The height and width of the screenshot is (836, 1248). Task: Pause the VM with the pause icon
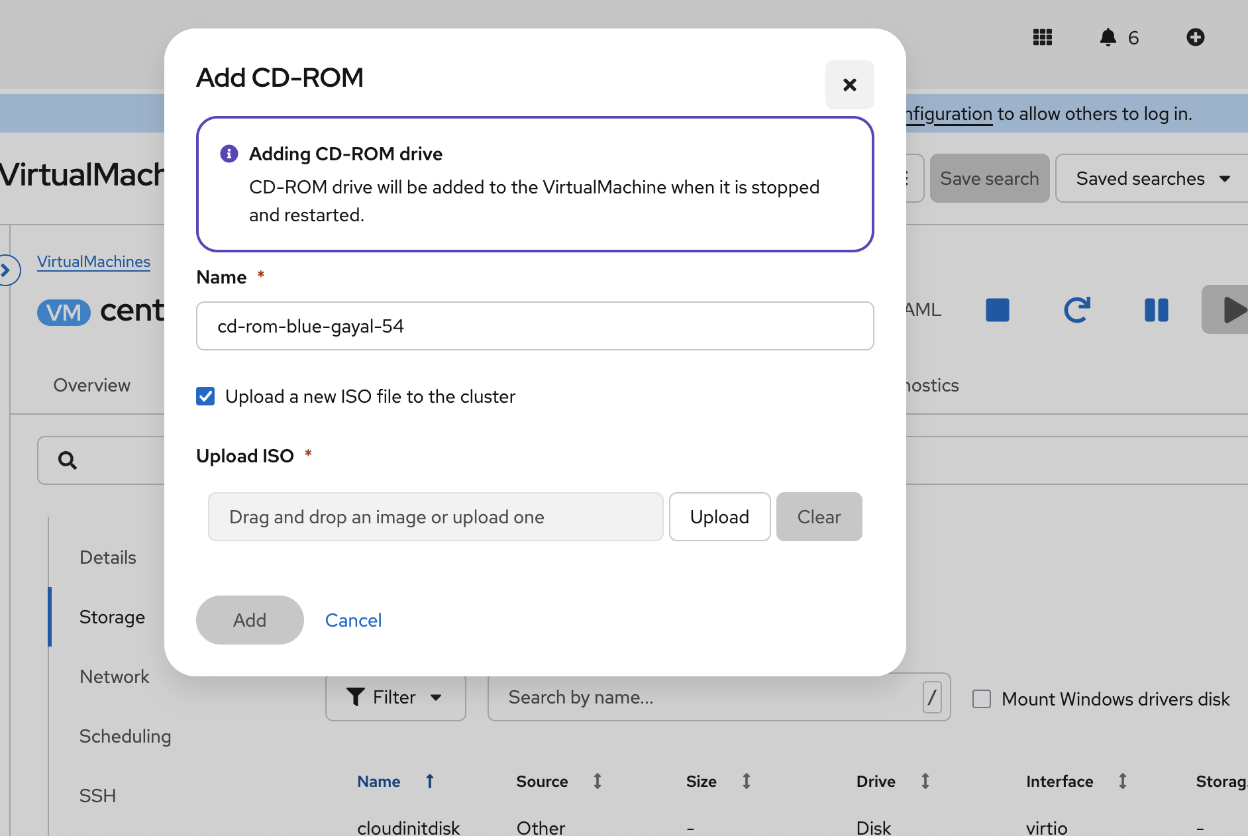[1156, 310]
